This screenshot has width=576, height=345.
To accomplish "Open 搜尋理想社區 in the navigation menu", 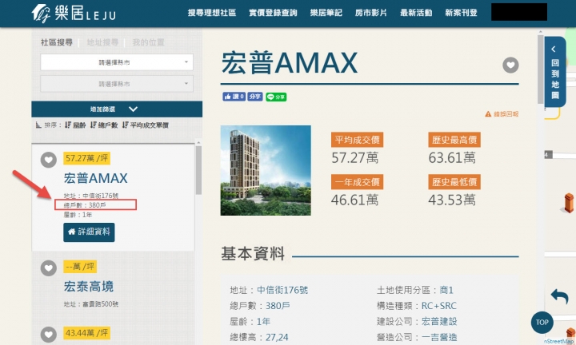I will point(212,13).
